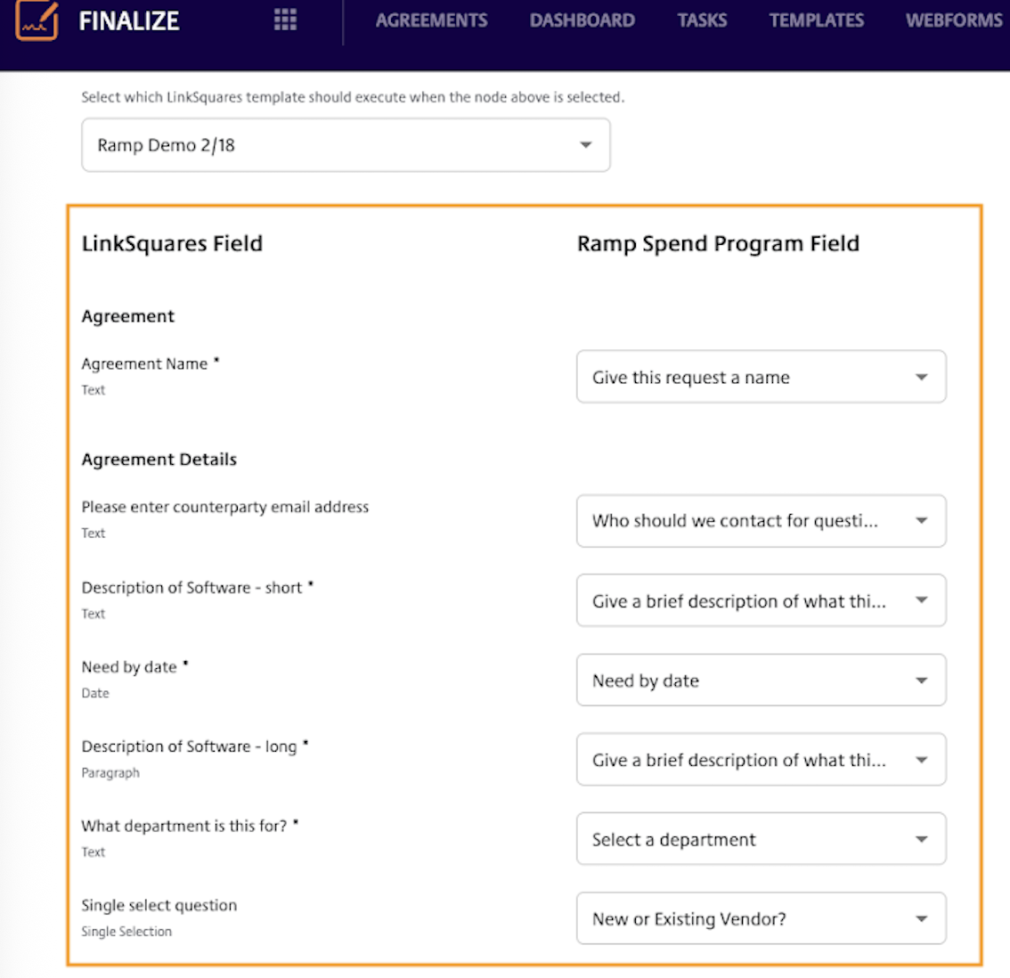Expand the Select a department dropdown

coord(761,839)
